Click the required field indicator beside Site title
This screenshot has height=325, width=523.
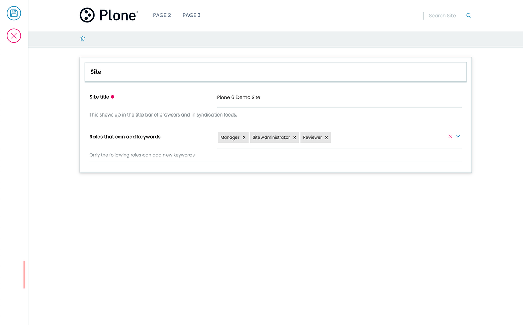113,96
